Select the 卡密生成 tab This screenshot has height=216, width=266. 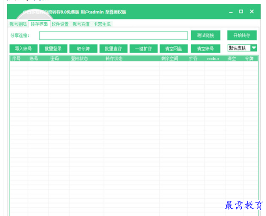(x=102, y=24)
